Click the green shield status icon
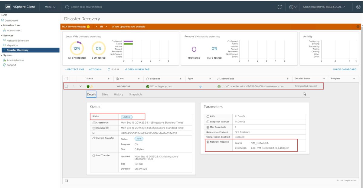The image size is (363, 188). (88, 86)
